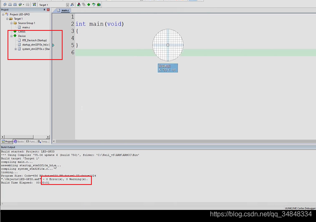Select startup_stm32f10x_hd.s file

coord(36,45)
